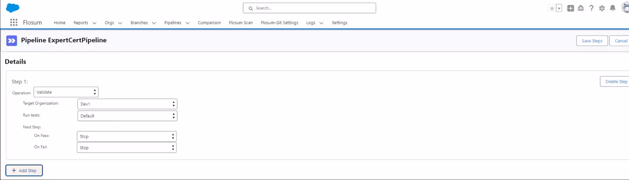The width and height of the screenshot is (629, 180).
Task: Open the help question mark icon
Action: [x=591, y=8]
